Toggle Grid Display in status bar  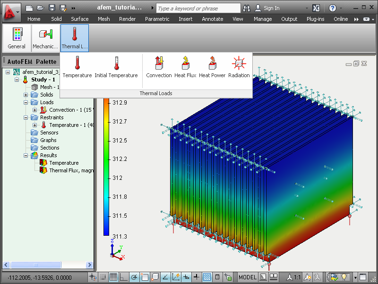pyautogui.click(x=113, y=277)
